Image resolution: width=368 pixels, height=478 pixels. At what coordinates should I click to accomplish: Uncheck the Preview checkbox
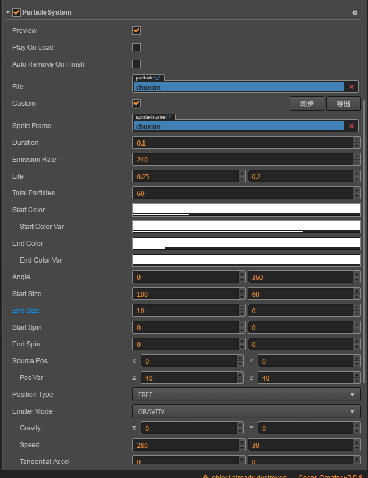click(136, 30)
